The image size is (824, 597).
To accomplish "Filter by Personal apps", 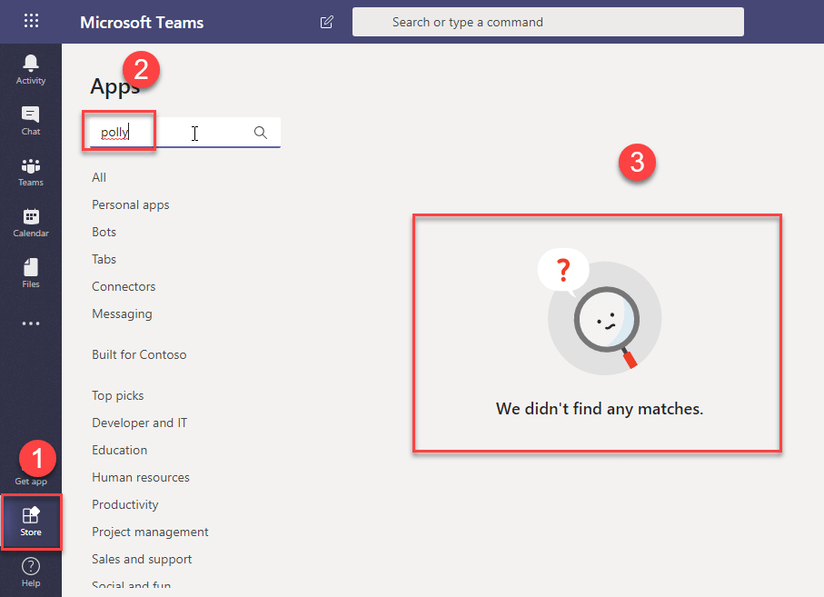I will point(131,204).
